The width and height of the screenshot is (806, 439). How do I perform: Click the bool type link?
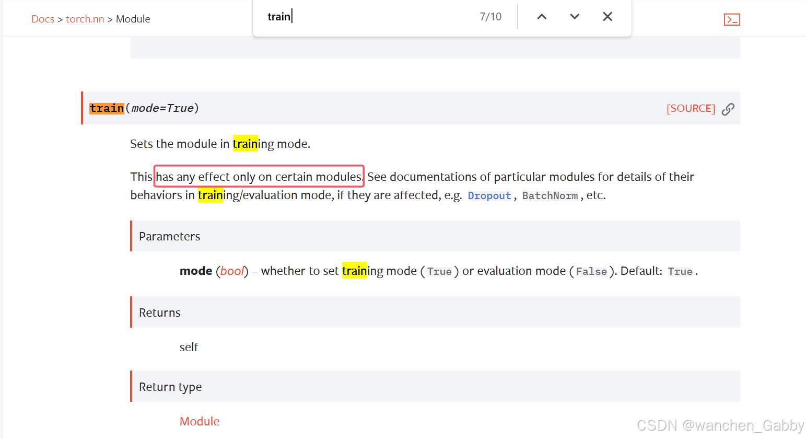point(232,271)
